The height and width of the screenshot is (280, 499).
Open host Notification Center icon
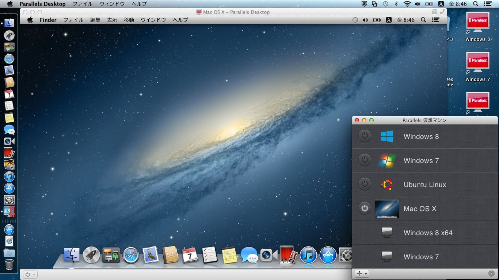pos(487,4)
